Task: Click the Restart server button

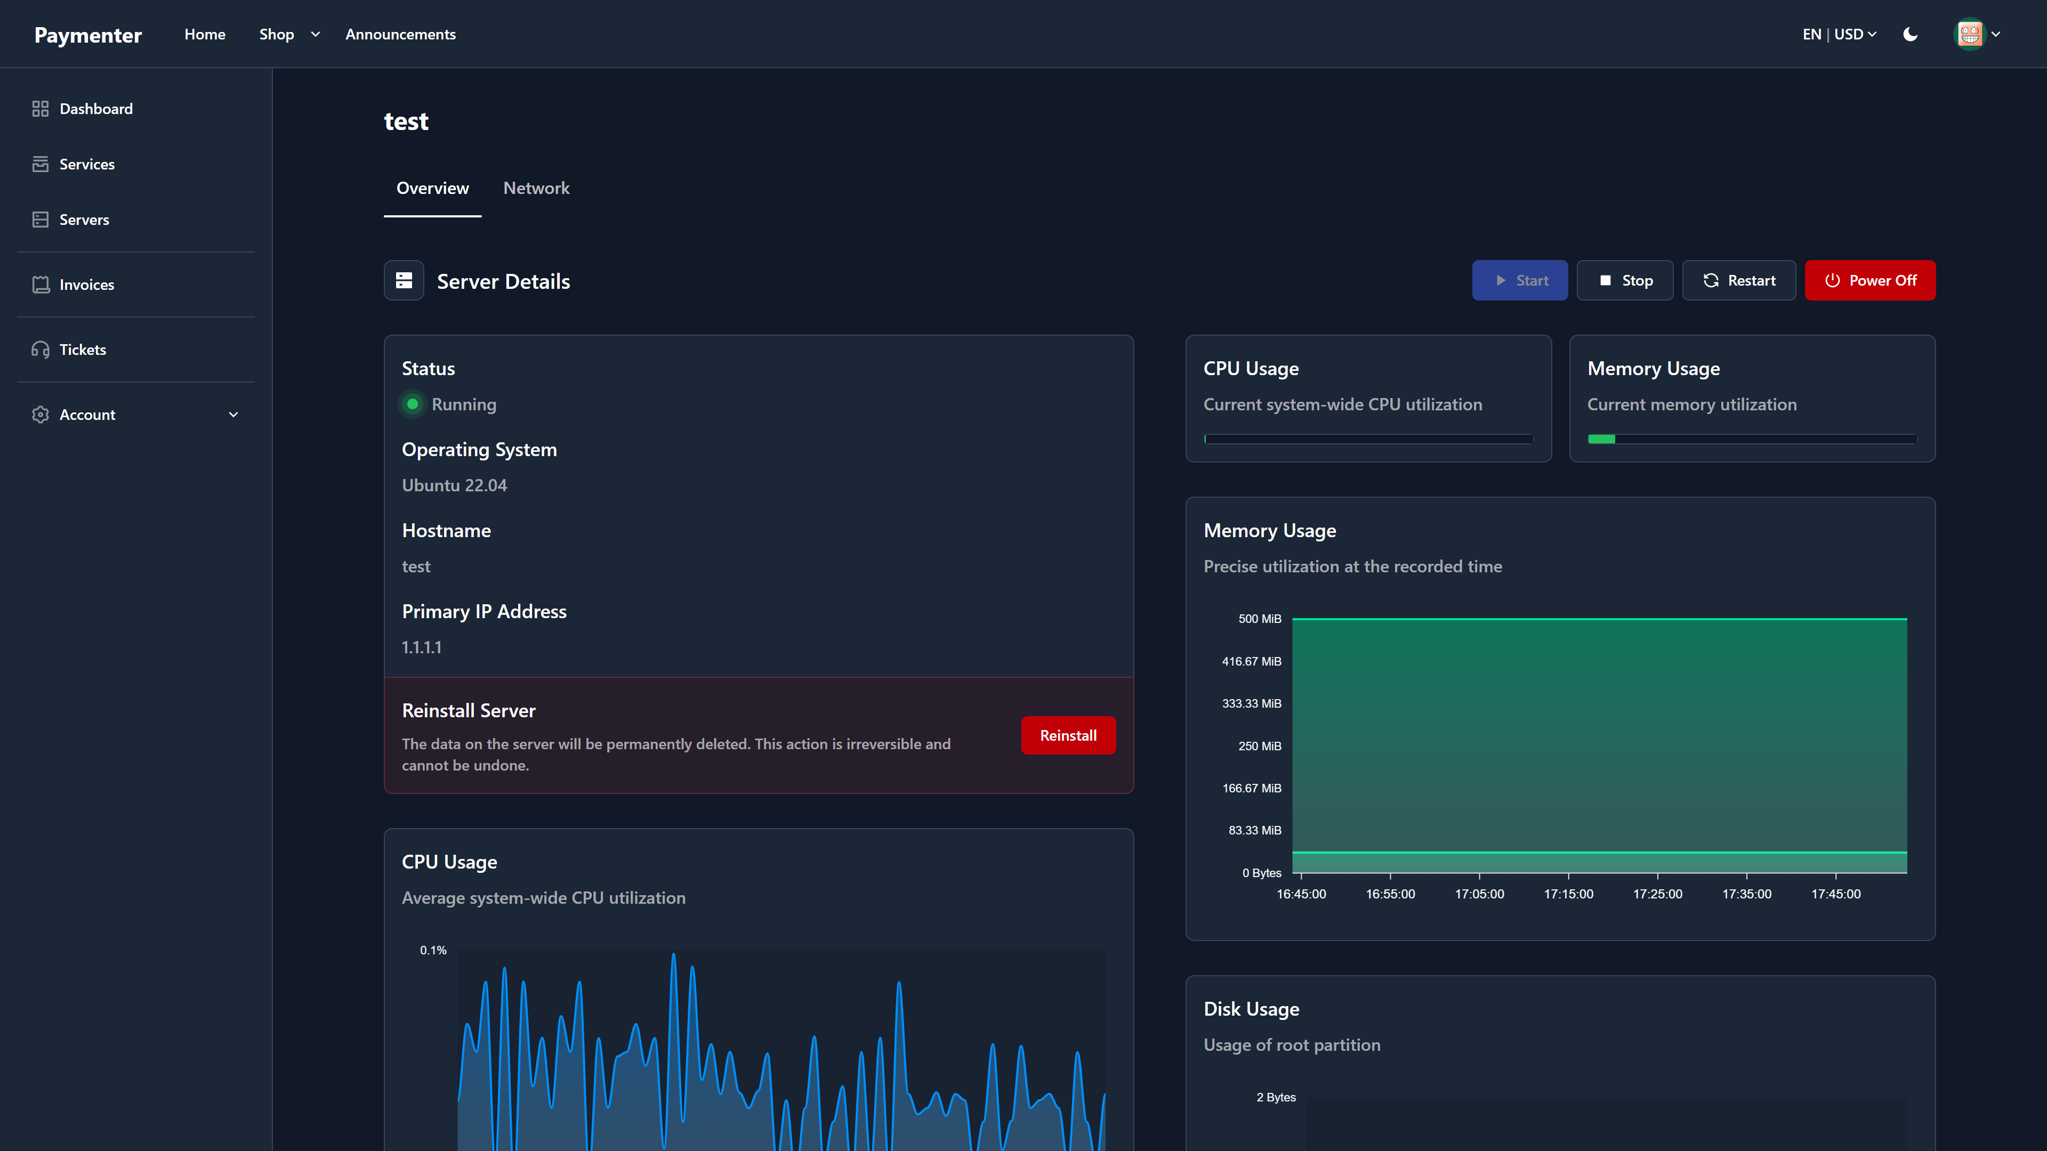Action: pyautogui.click(x=1739, y=280)
